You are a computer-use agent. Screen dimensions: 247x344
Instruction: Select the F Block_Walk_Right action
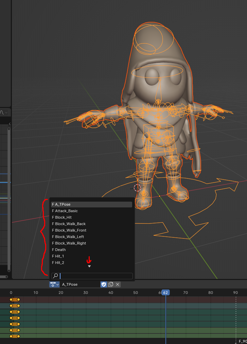point(91,243)
